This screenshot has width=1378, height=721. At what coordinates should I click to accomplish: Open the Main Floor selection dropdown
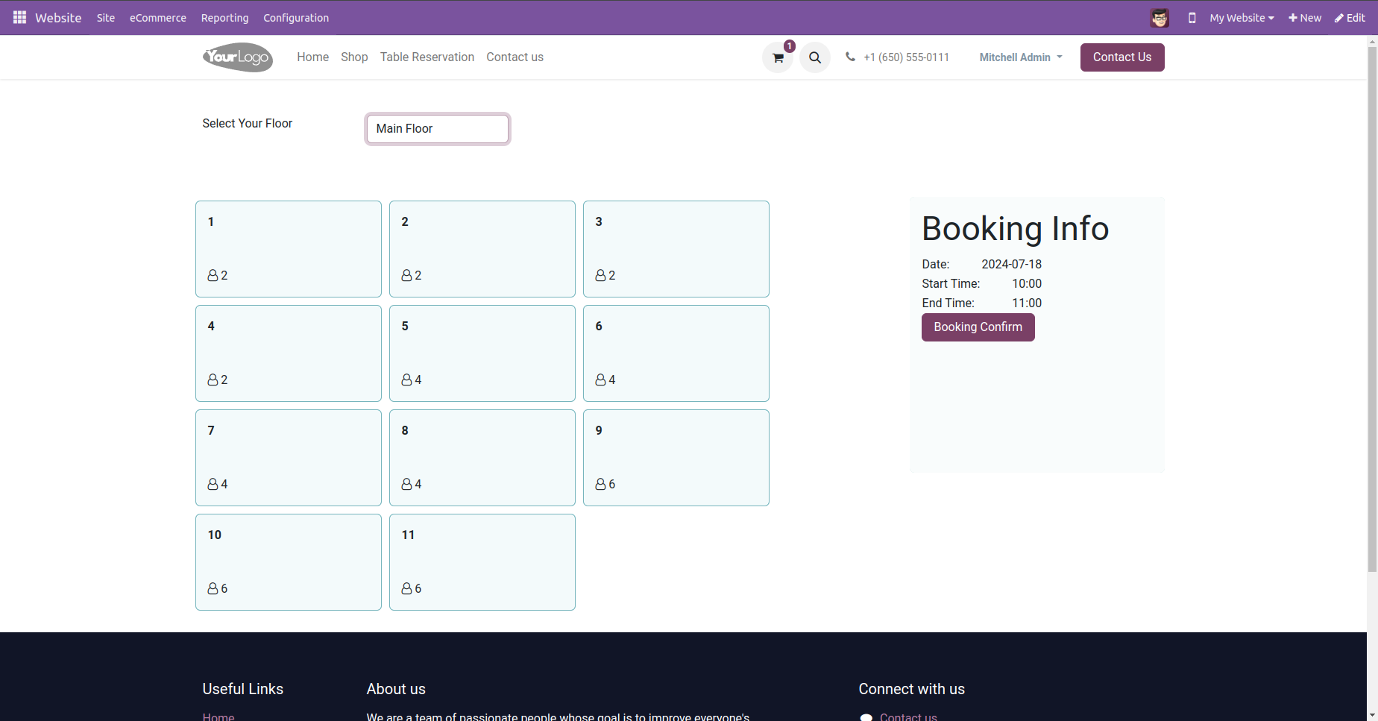(x=438, y=129)
